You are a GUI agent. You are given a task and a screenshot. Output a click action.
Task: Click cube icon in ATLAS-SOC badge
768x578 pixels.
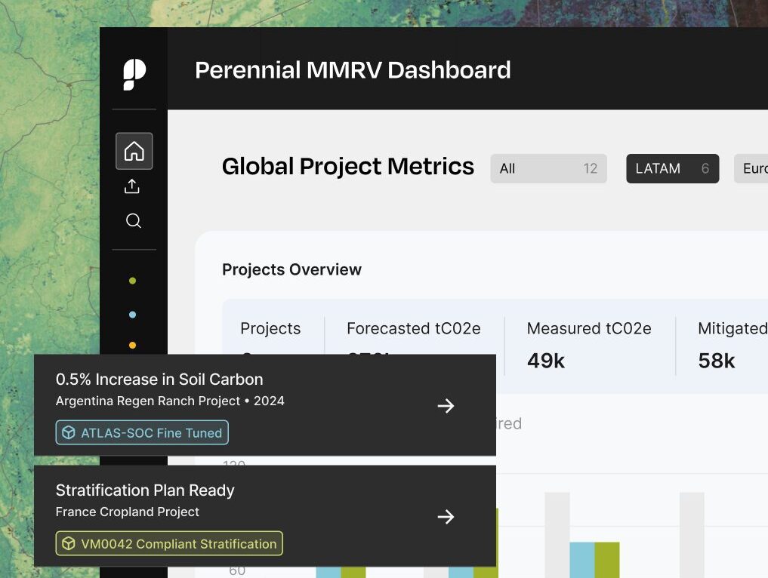[x=69, y=433]
